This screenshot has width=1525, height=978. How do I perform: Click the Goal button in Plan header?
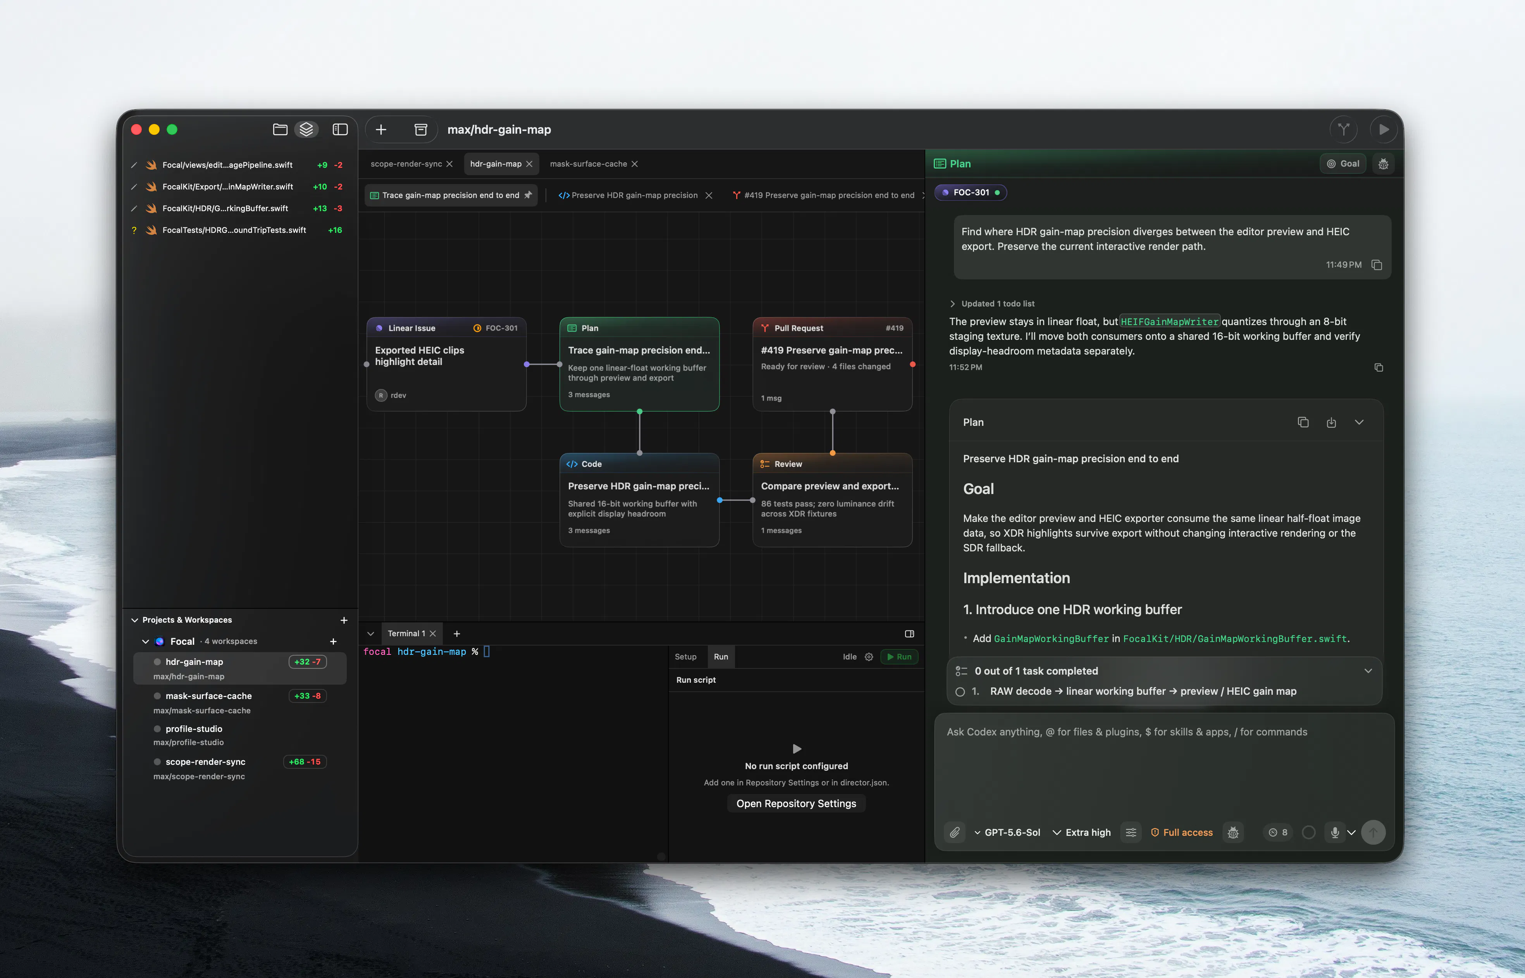[1343, 164]
